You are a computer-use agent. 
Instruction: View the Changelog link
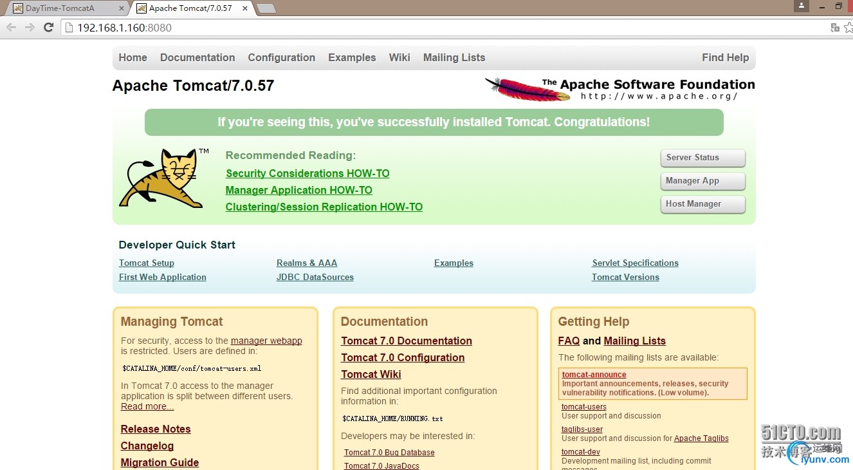147,446
